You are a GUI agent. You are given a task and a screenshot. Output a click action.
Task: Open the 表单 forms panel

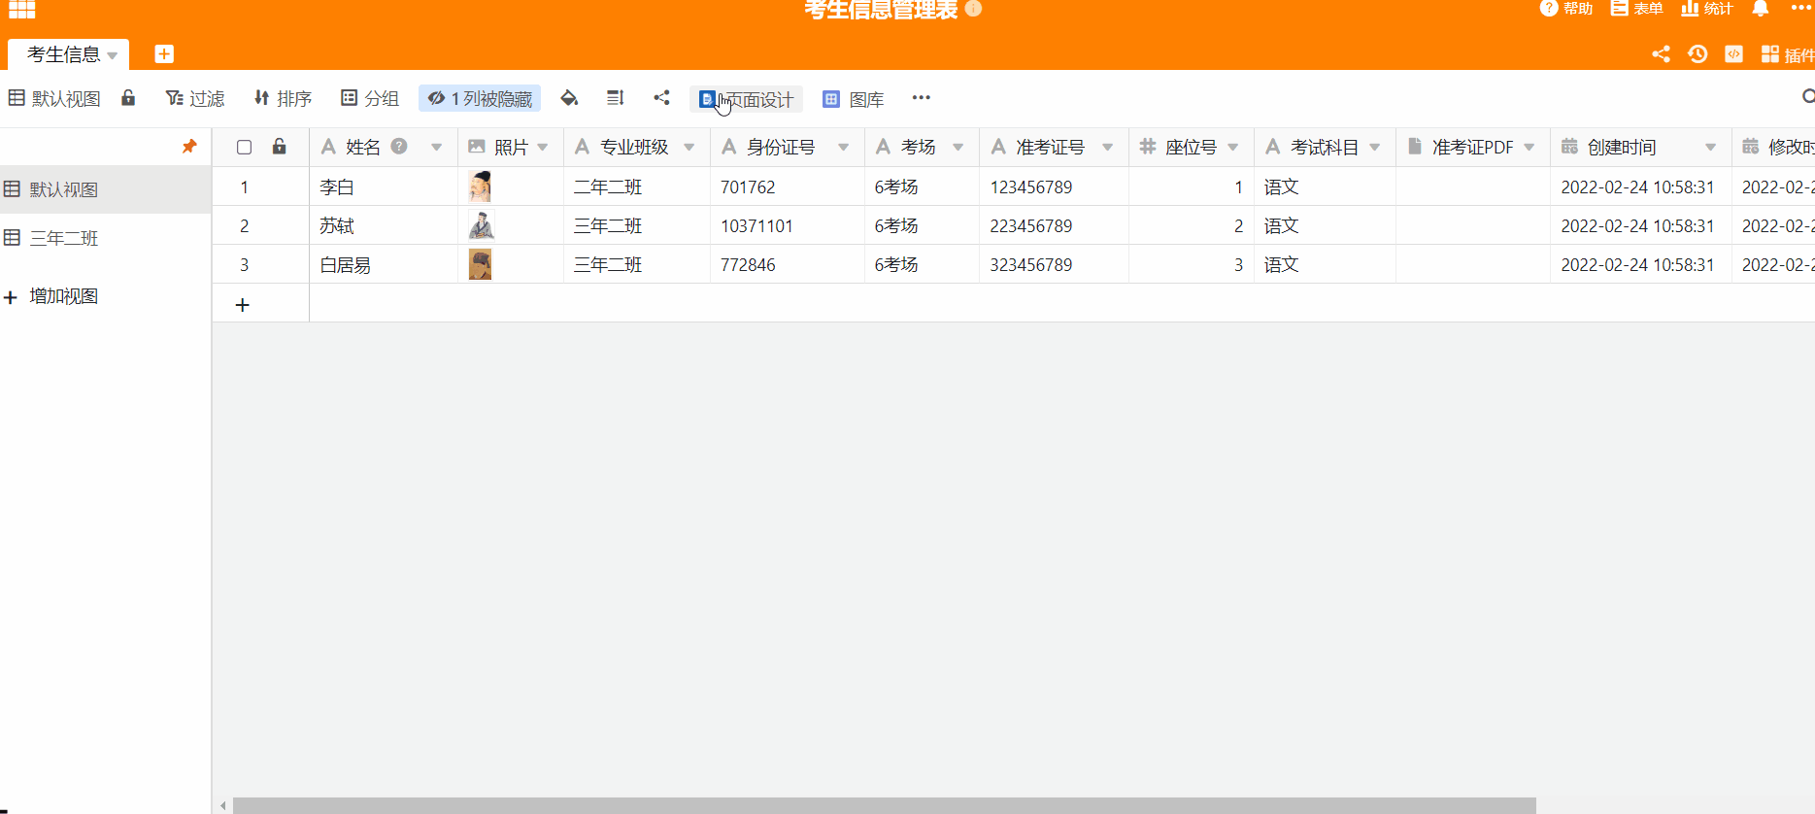click(1636, 9)
